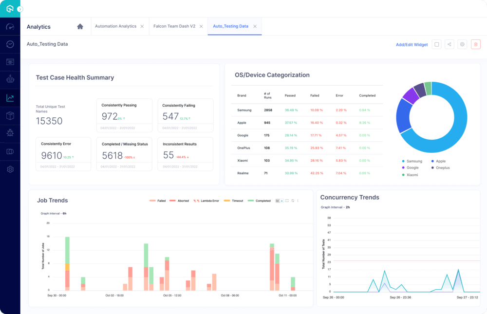Switch to the Automation Analytics tab
Viewport: 487px width, 314px height.
tap(117, 26)
